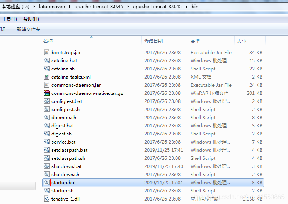Select the catalina.bat file name

coord(64,61)
